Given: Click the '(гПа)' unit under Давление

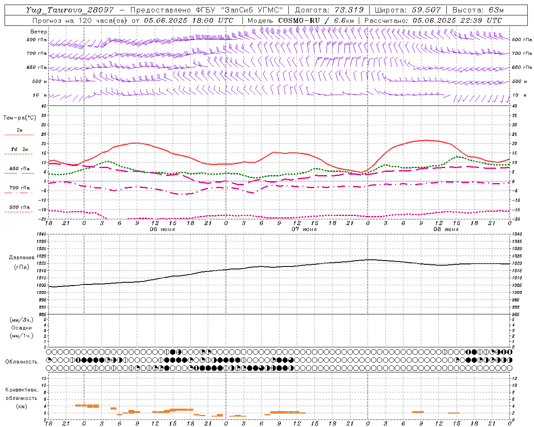Looking at the screenshot, I should [x=22, y=267].
